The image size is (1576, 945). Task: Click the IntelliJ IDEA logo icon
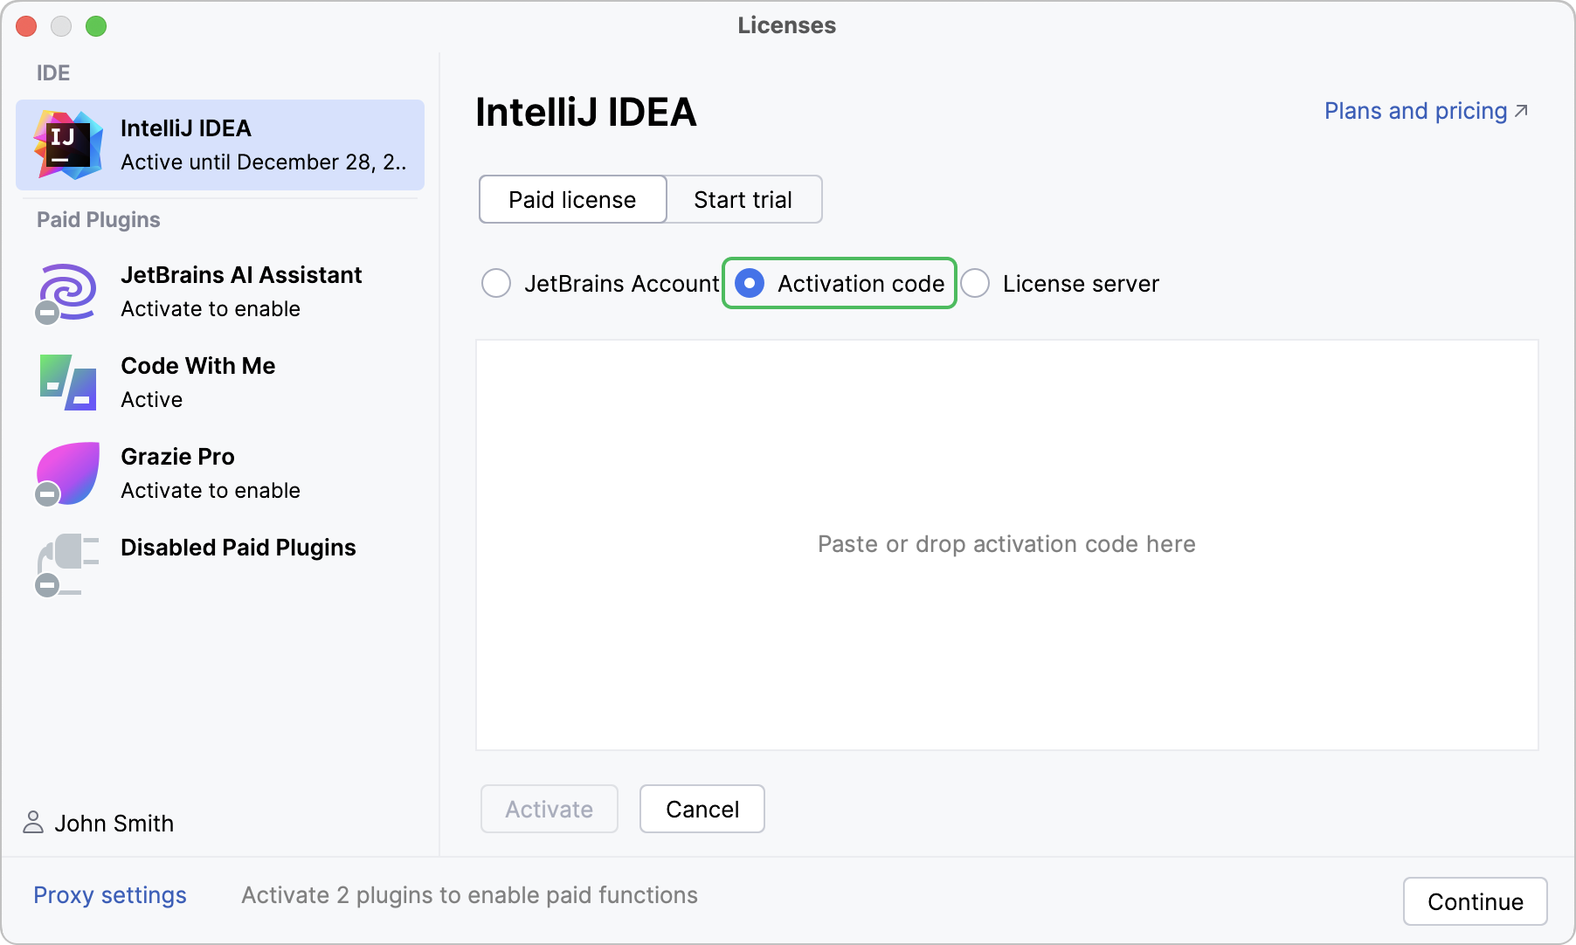(68, 145)
